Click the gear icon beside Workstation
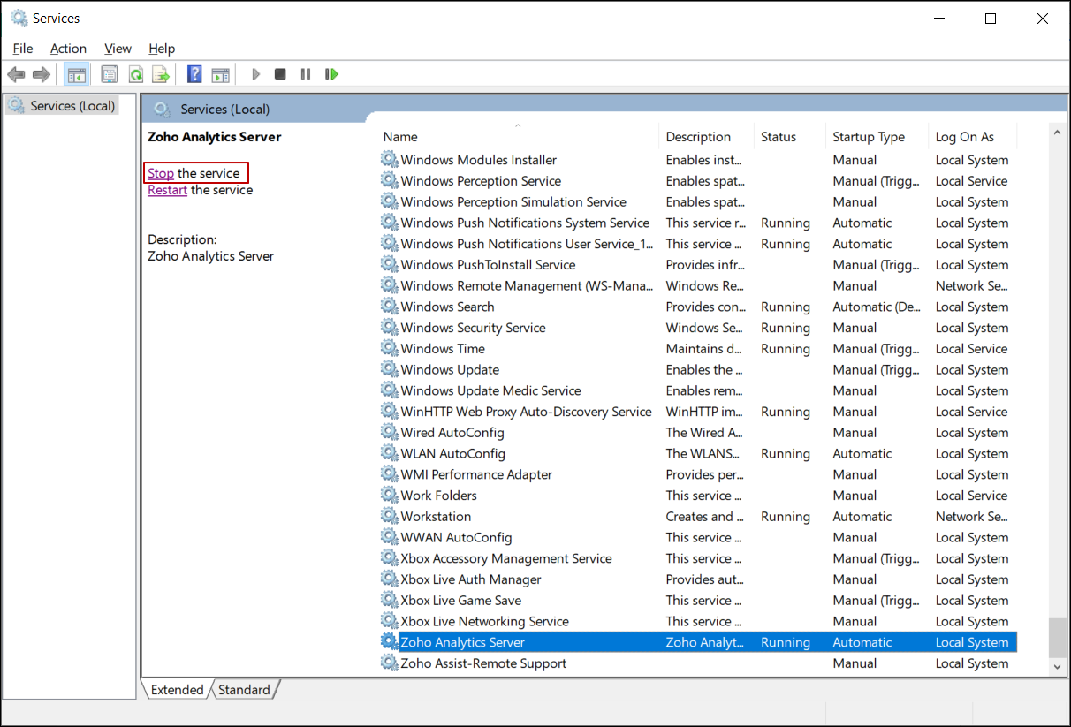 coord(389,517)
